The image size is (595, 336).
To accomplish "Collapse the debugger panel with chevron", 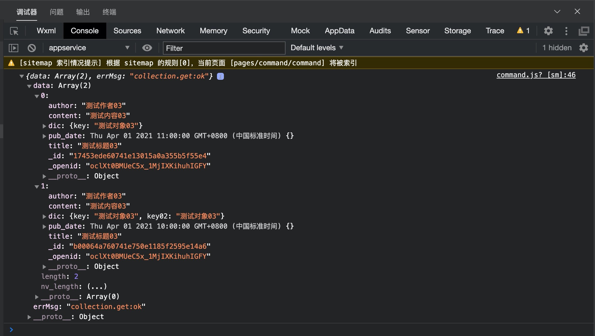I will click(557, 12).
